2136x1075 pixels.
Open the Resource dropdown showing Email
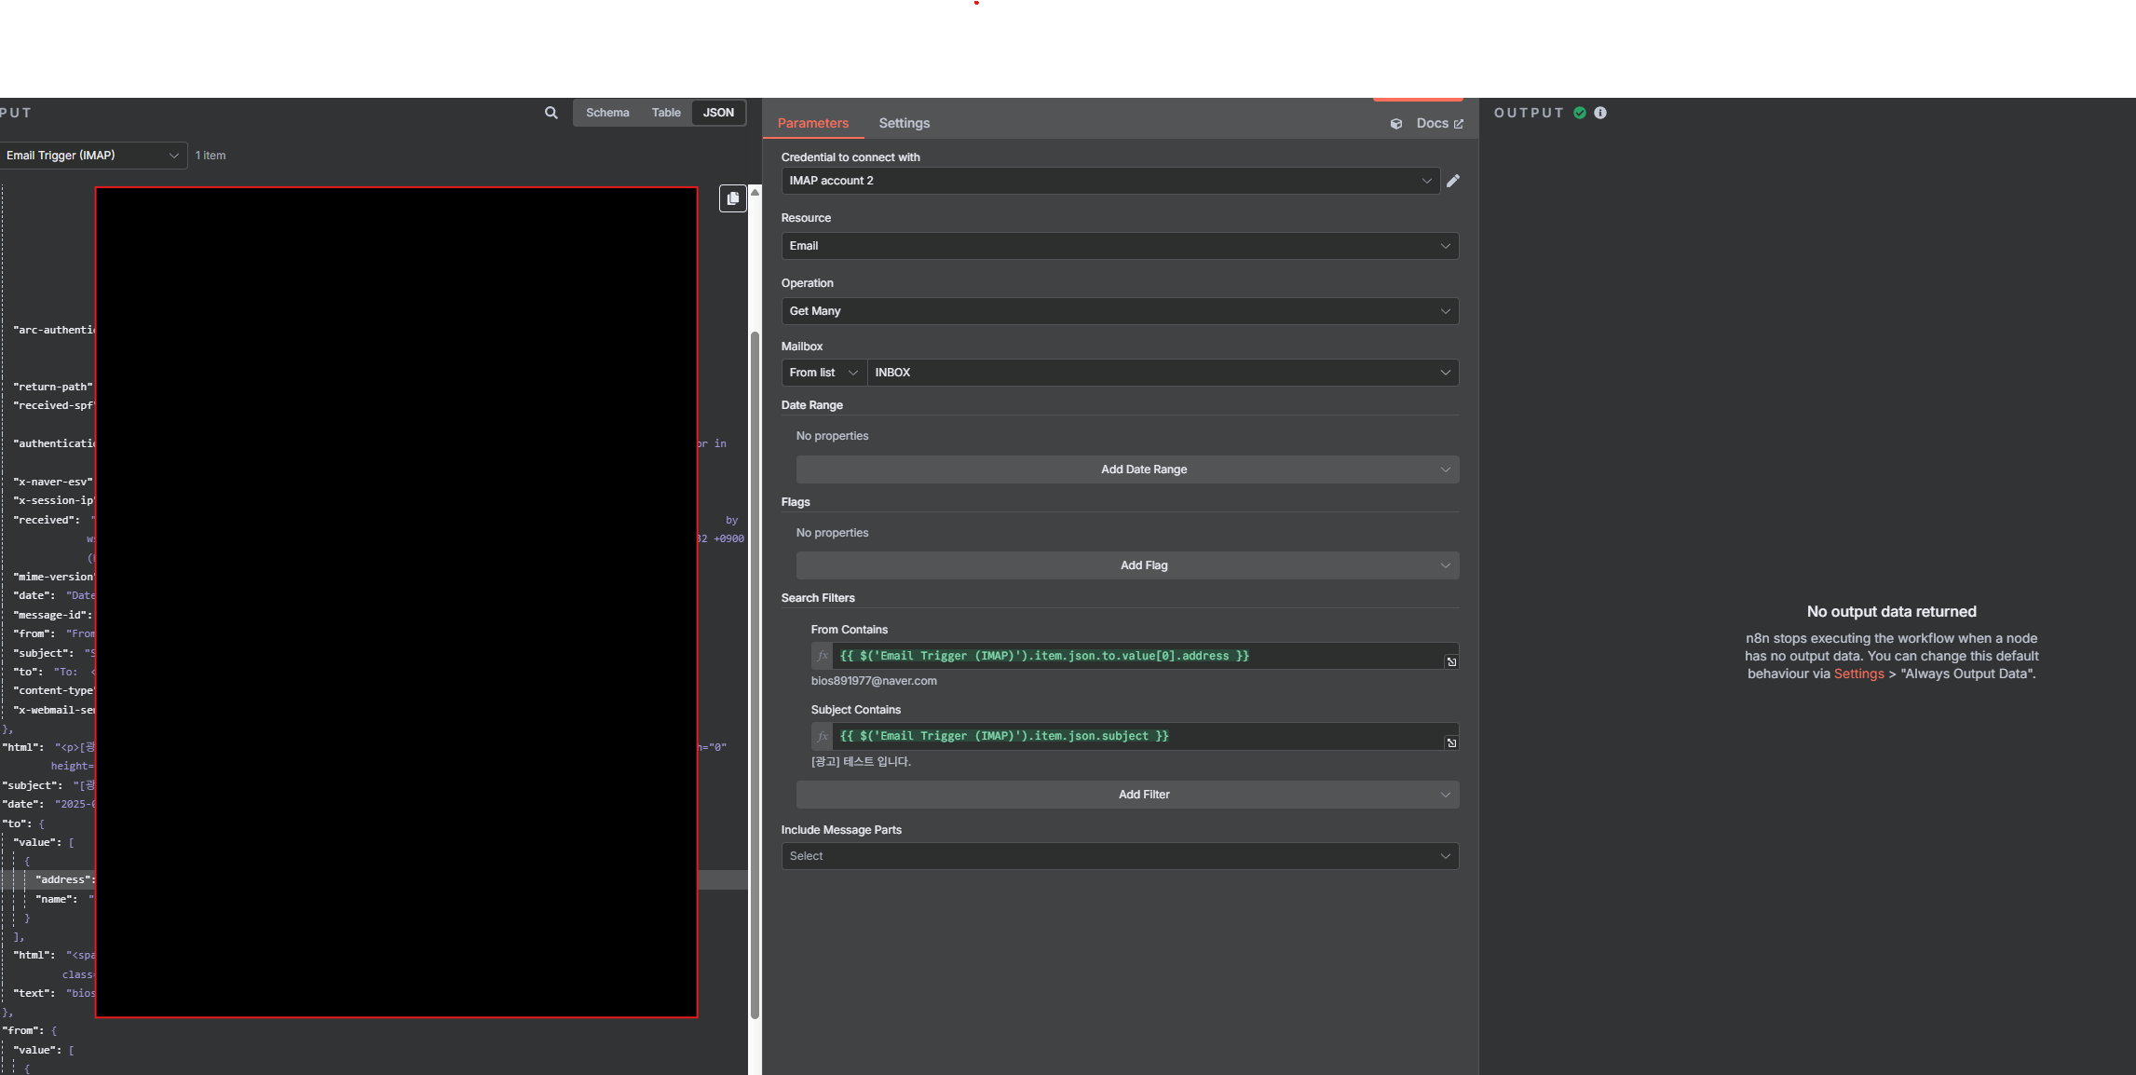[1120, 246]
